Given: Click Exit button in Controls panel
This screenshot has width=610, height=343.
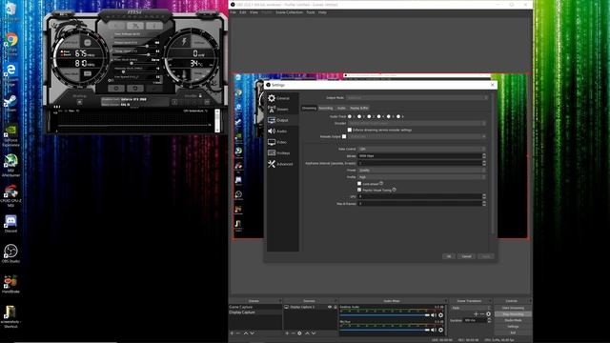Looking at the screenshot, I should [x=513, y=333].
